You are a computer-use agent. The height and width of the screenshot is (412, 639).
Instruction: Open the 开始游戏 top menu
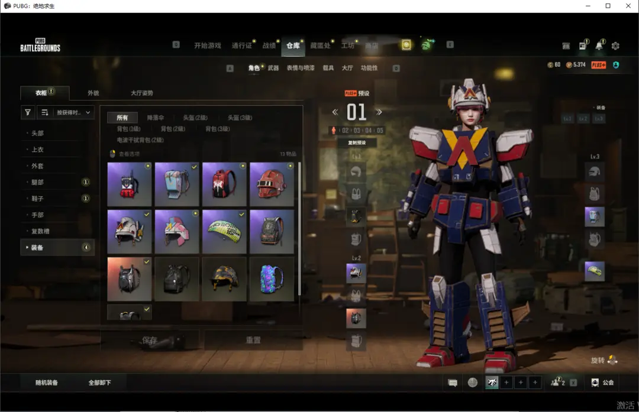click(208, 46)
